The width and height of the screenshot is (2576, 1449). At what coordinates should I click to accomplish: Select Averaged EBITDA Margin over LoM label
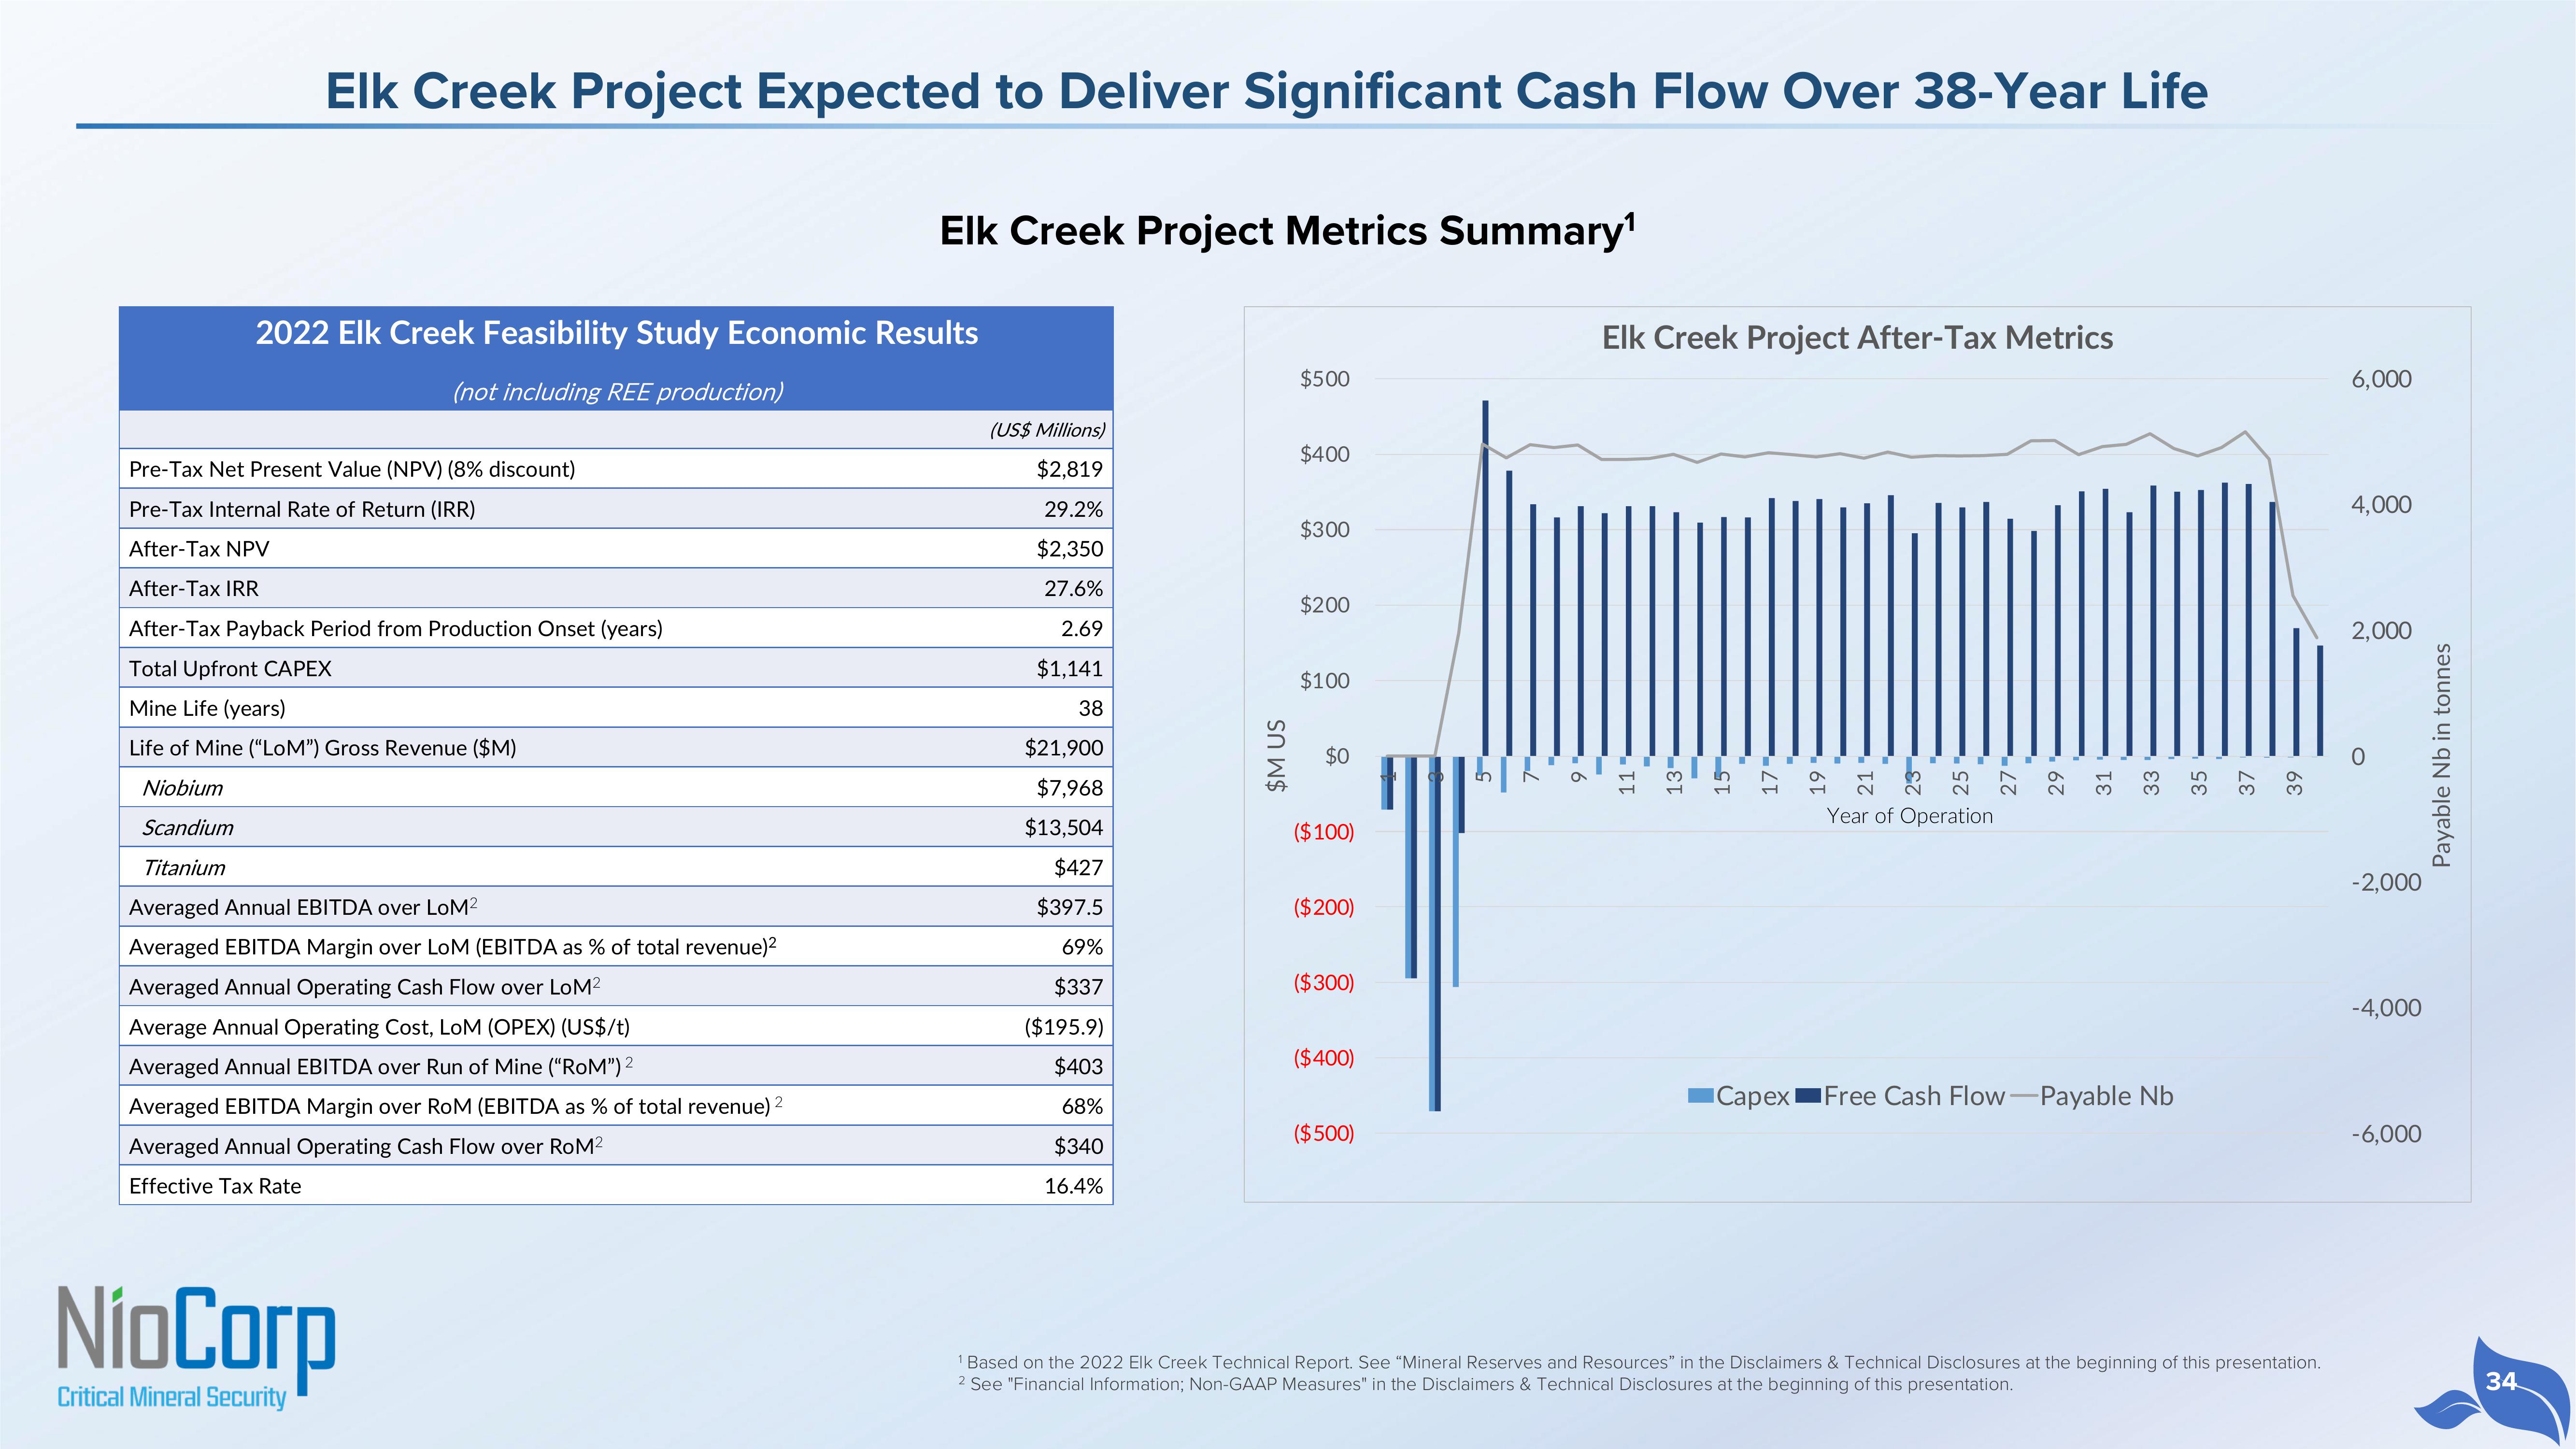pyautogui.click(x=453, y=947)
